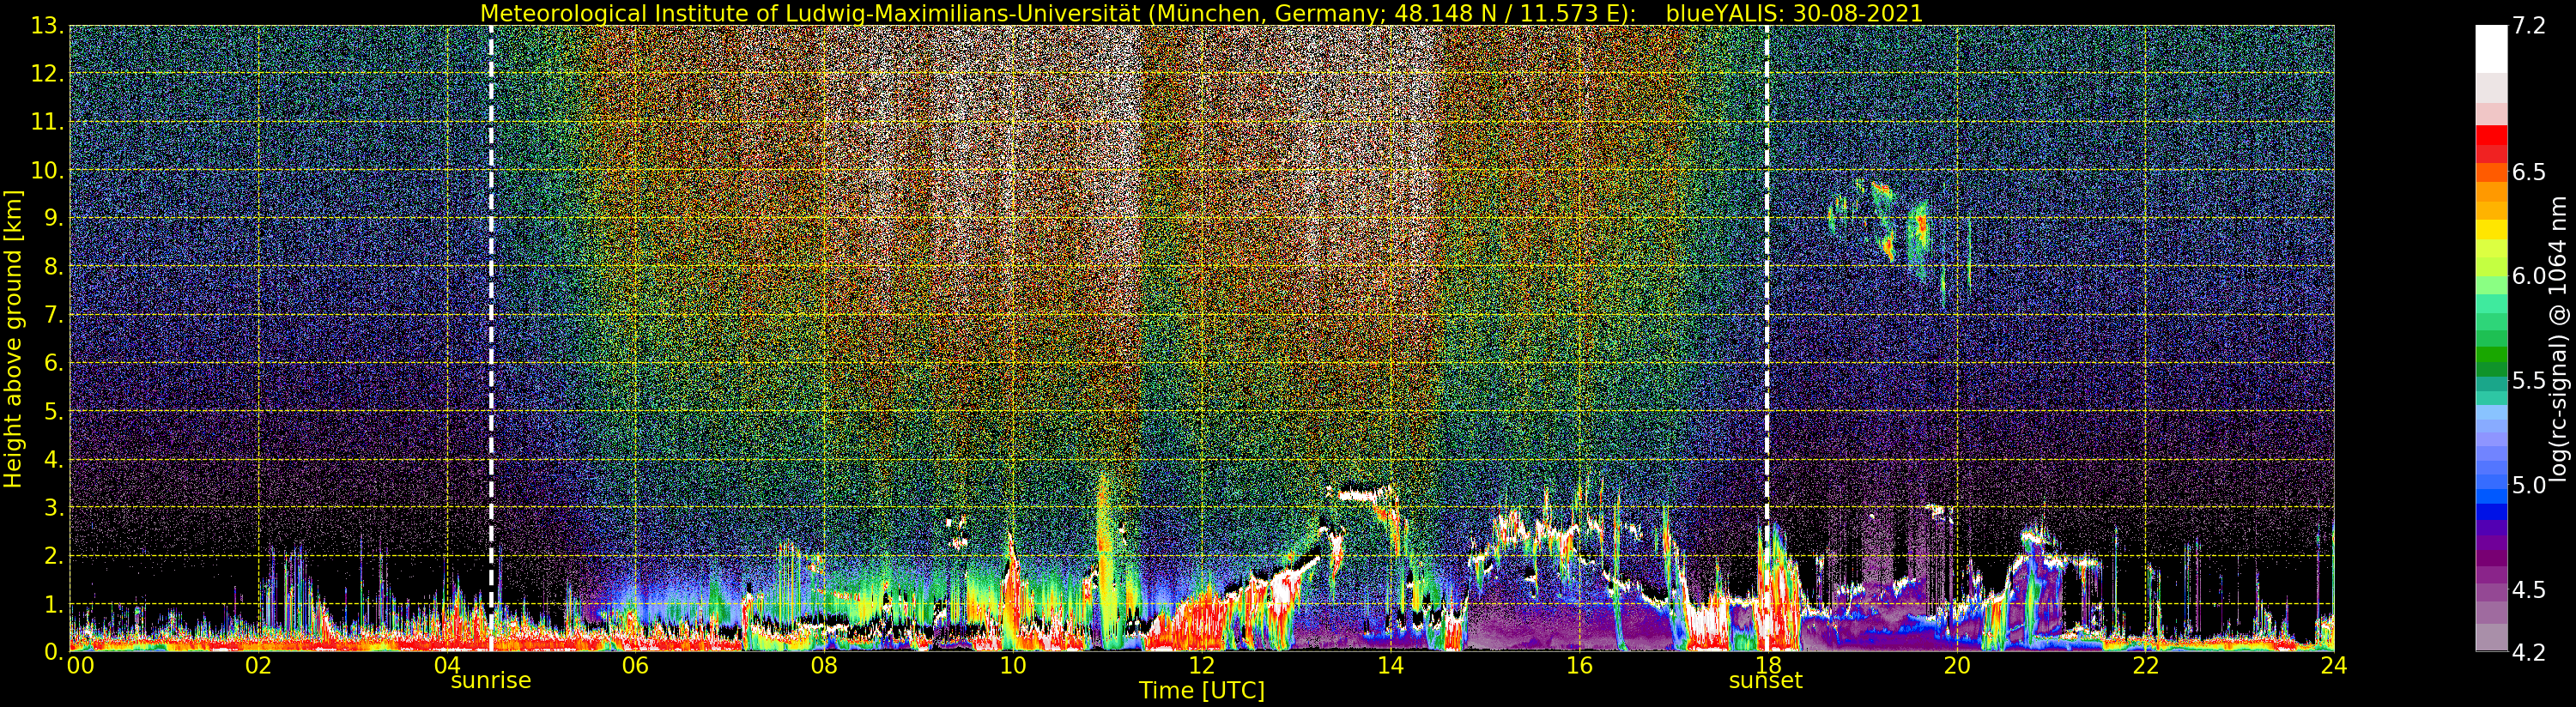Click the '22' tick label on time axis
The image size is (2576, 707).
pyautogui.click(x=2145, y=666)
